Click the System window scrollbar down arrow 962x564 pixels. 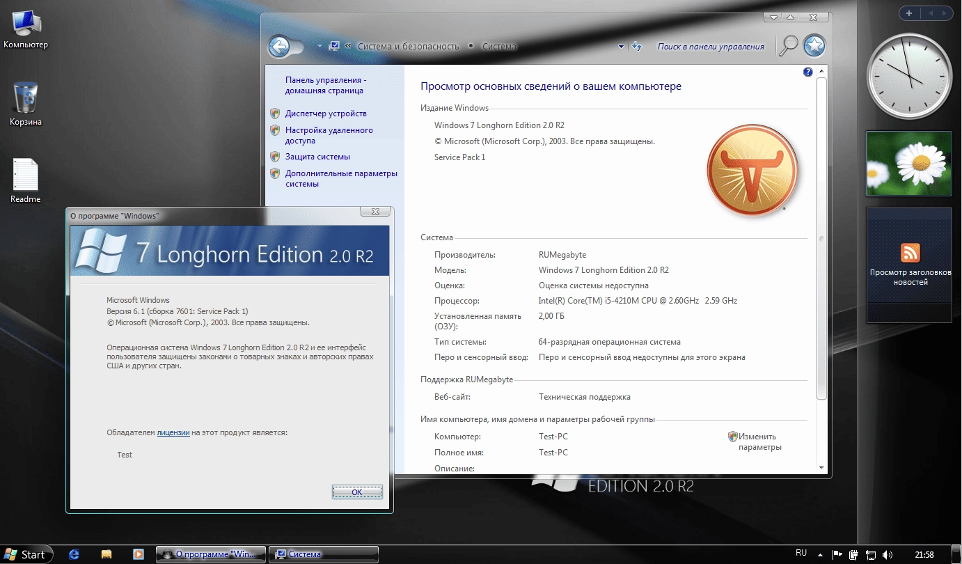click(821, 467)
